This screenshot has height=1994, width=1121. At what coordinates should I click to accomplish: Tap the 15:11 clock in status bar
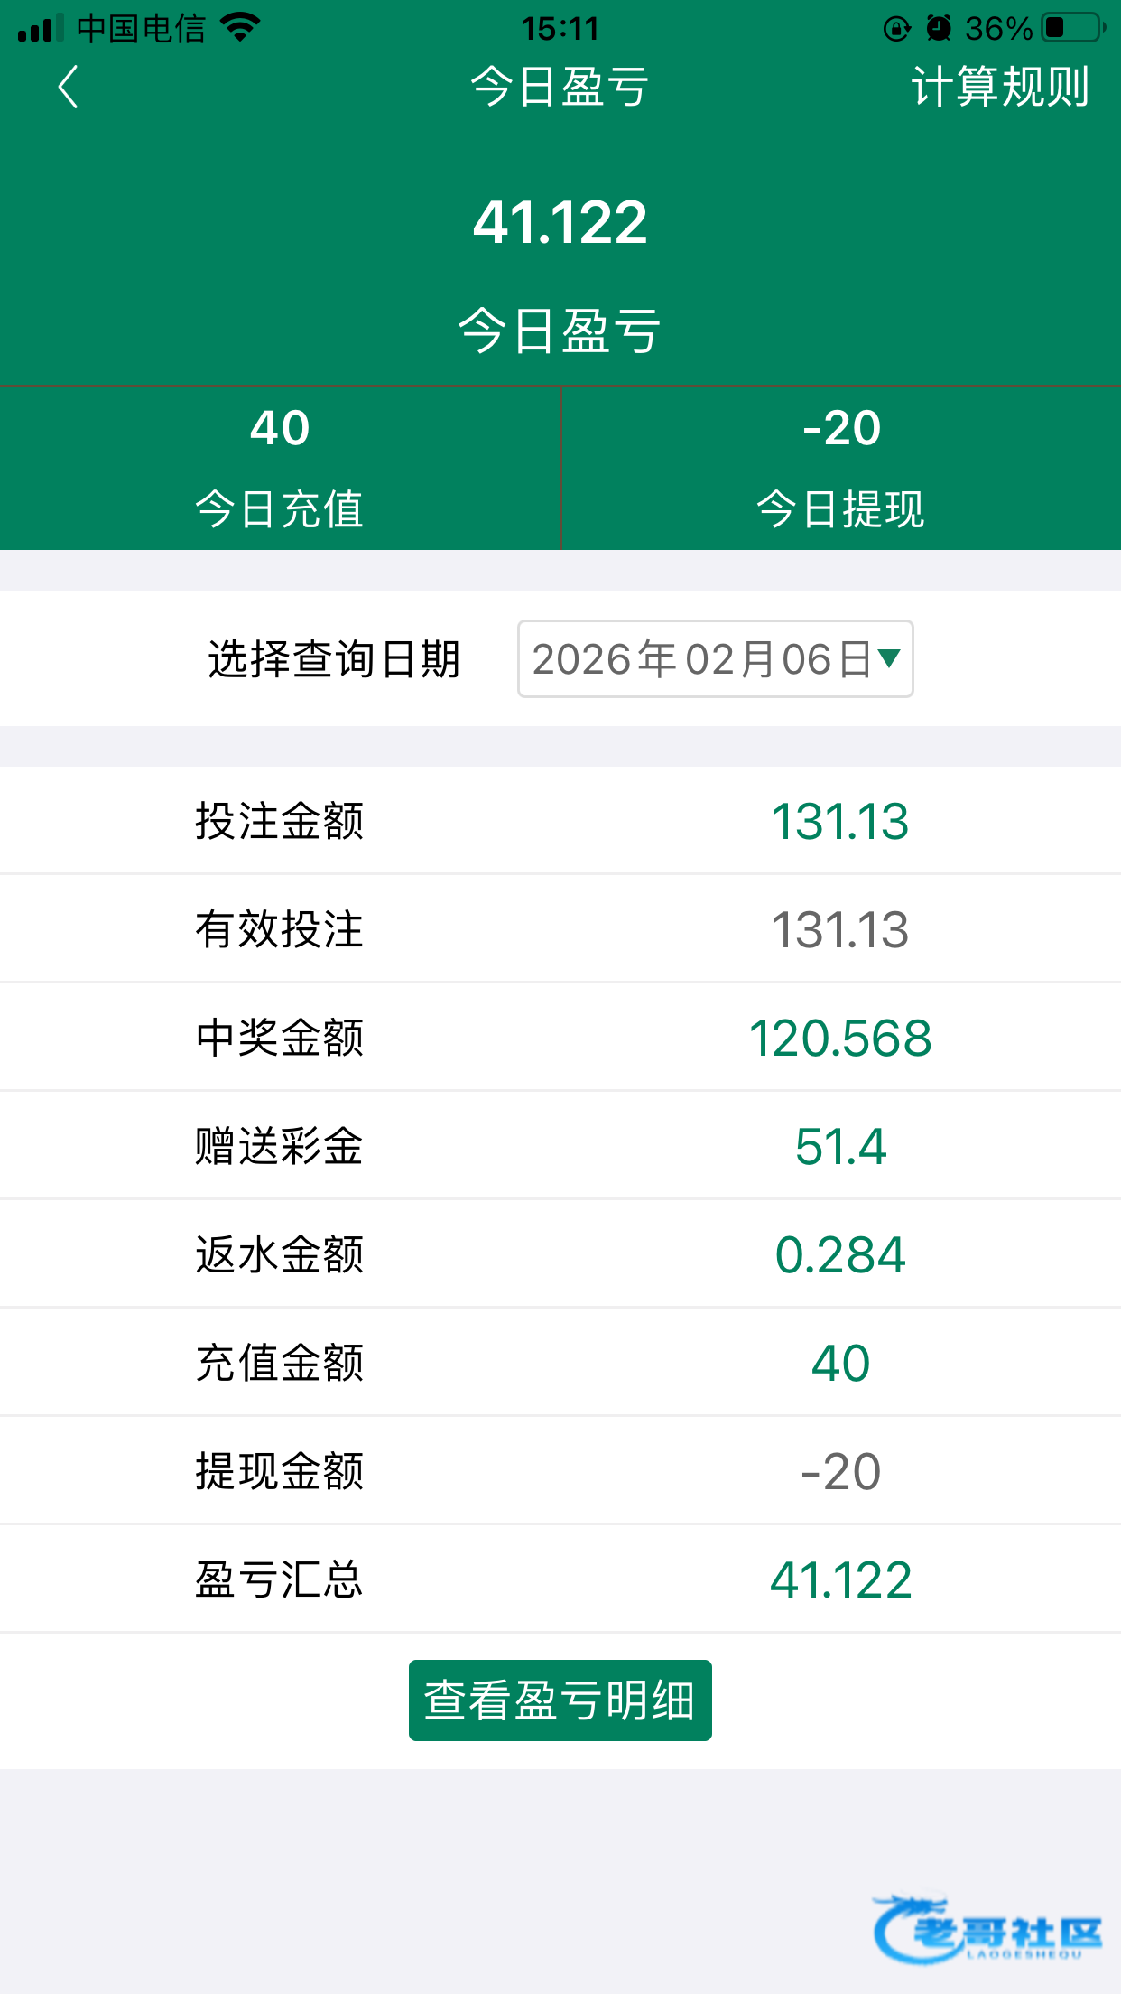coord(560,29)
